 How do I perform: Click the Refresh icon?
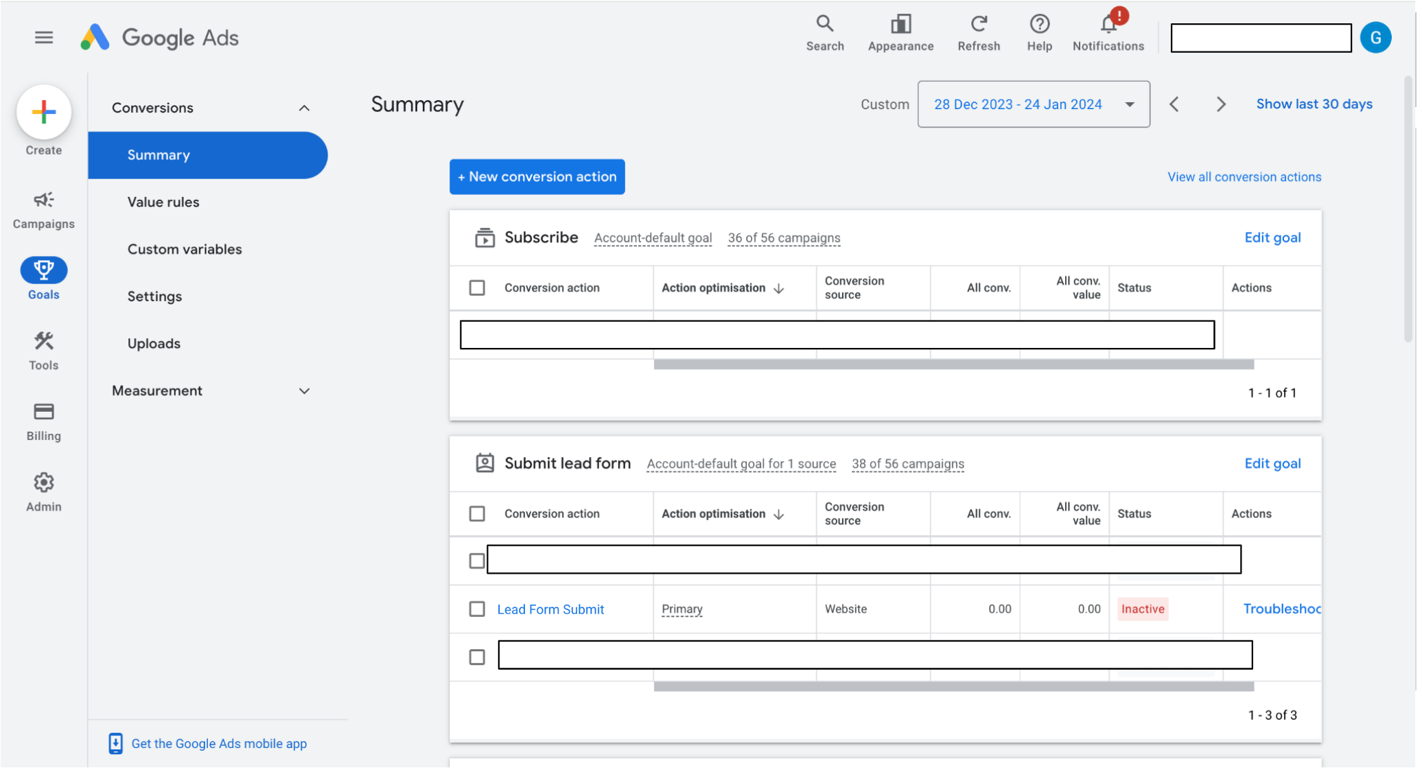(x=978, y=25)
